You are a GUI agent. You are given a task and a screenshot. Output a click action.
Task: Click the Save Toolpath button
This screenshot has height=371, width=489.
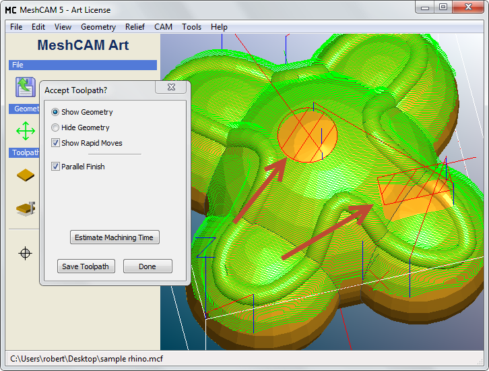click(x=86, y=266)
